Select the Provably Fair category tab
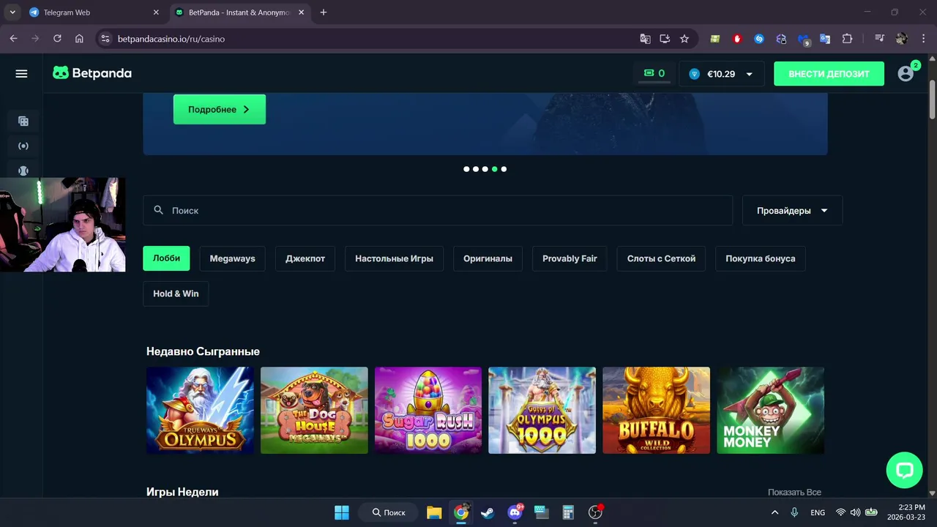 tap(570, 258)
